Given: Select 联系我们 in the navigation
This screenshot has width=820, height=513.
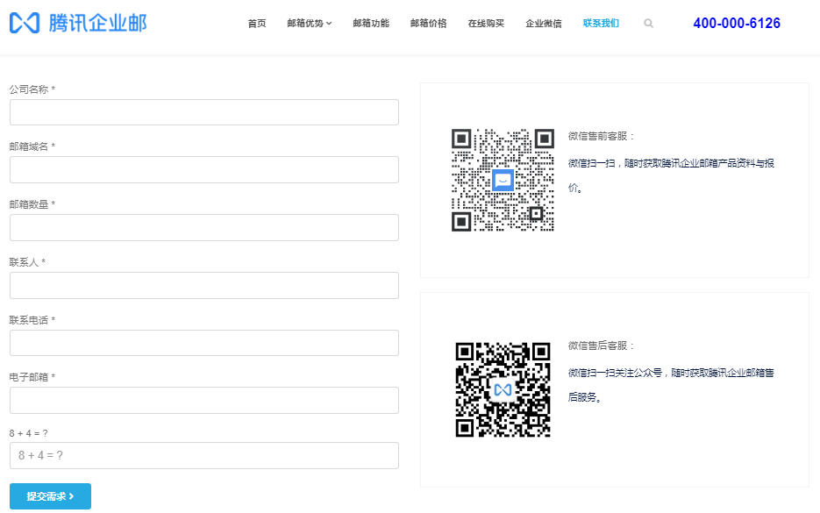Looking at the screenshot, I should pyautogui.click(x=601, y=23).
